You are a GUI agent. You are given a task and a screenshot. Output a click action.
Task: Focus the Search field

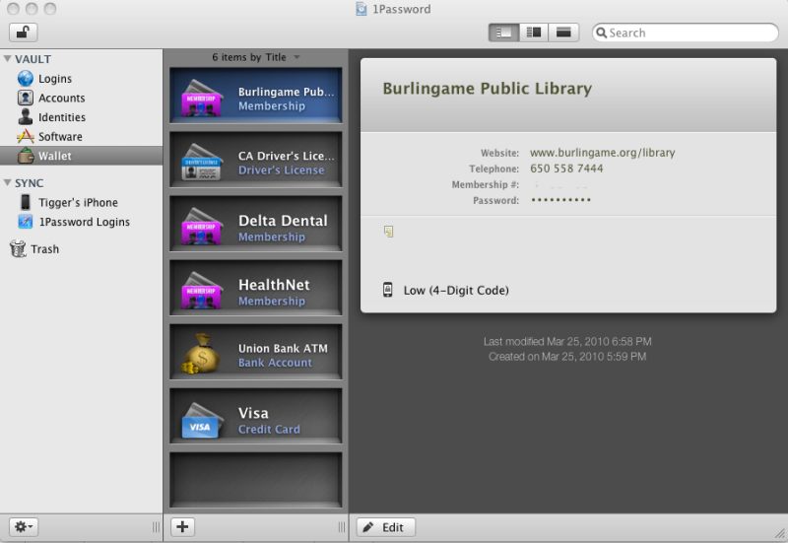[685, 33]
